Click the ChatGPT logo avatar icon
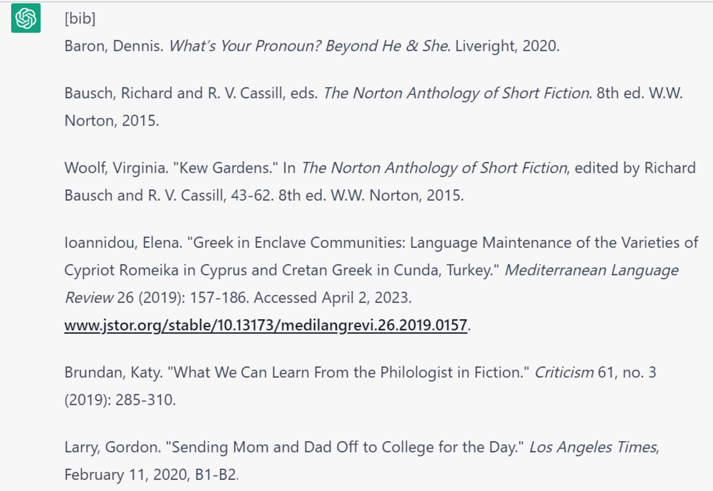This screenshot has width=713, height=491. pos(26,18)
